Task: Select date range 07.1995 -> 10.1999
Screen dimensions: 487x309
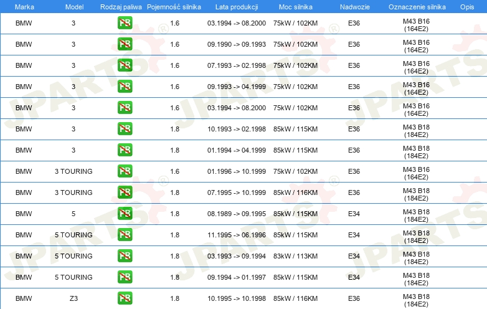Action: click(x=237, y=193)
